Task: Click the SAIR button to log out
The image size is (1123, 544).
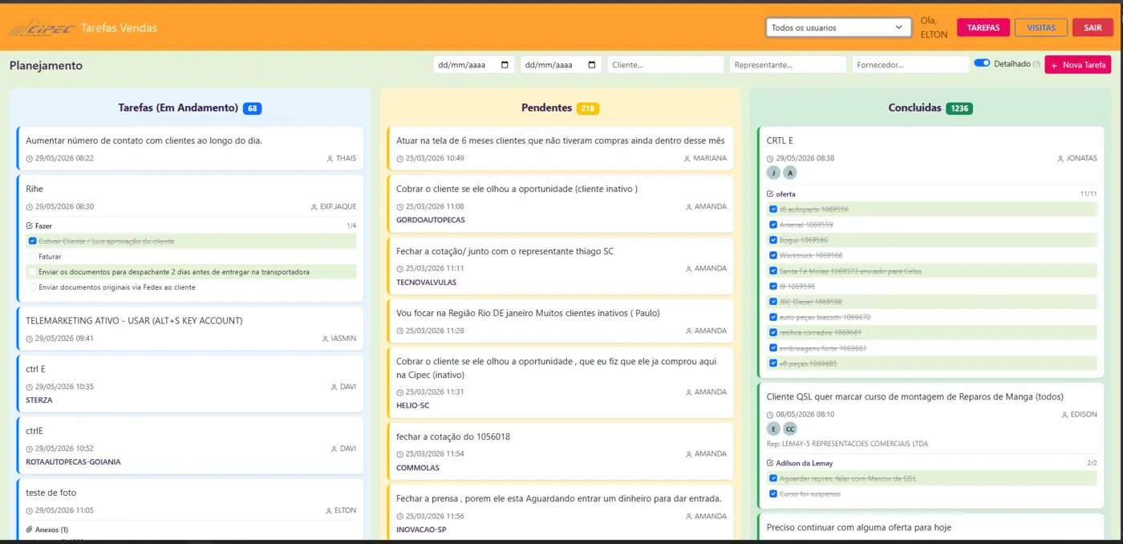Action: coord(1093,27)
